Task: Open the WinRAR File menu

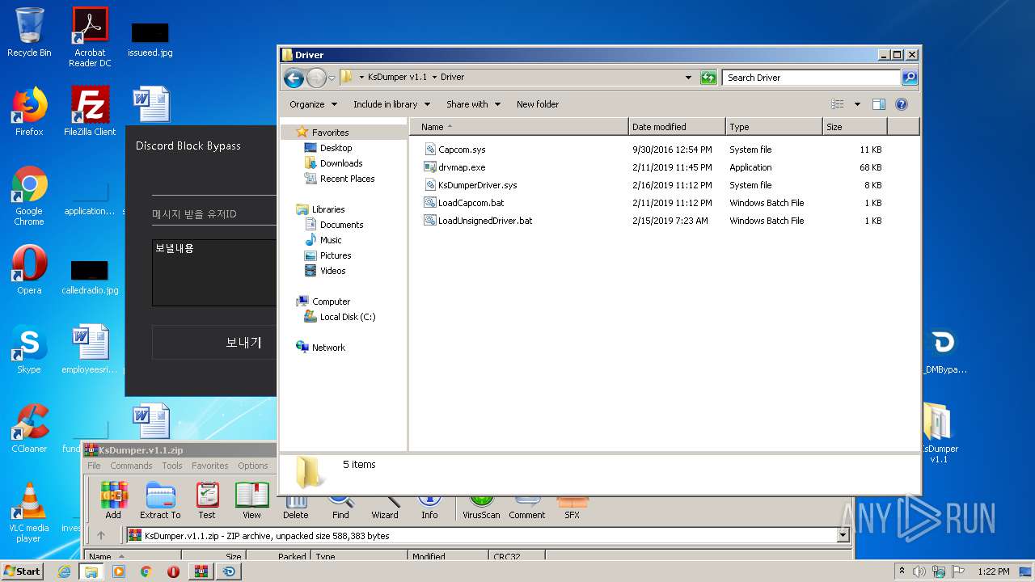Action: pyautogui.click(x=94, y=466)
